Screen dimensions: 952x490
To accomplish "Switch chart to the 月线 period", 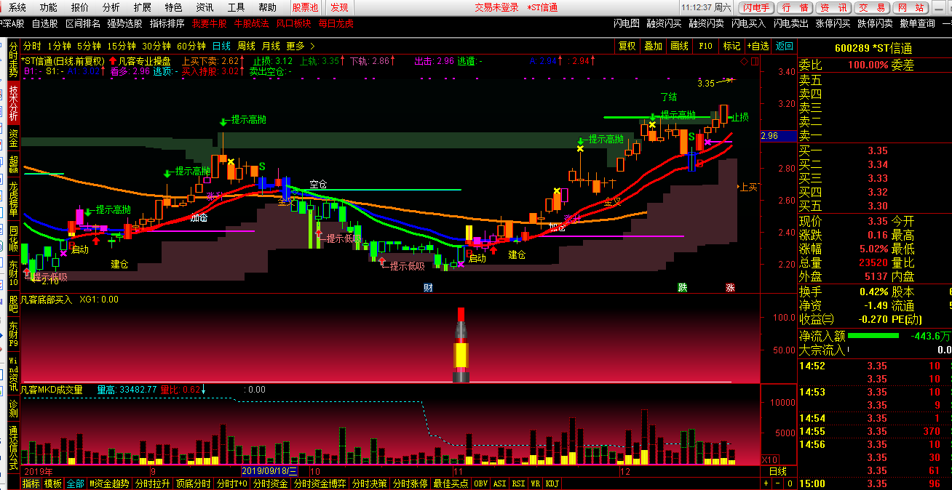I will [x=271, y=46].
